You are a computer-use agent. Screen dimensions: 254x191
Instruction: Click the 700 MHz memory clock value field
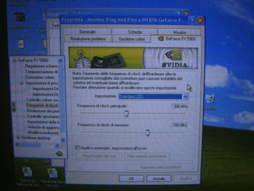[x=180, y=125]
